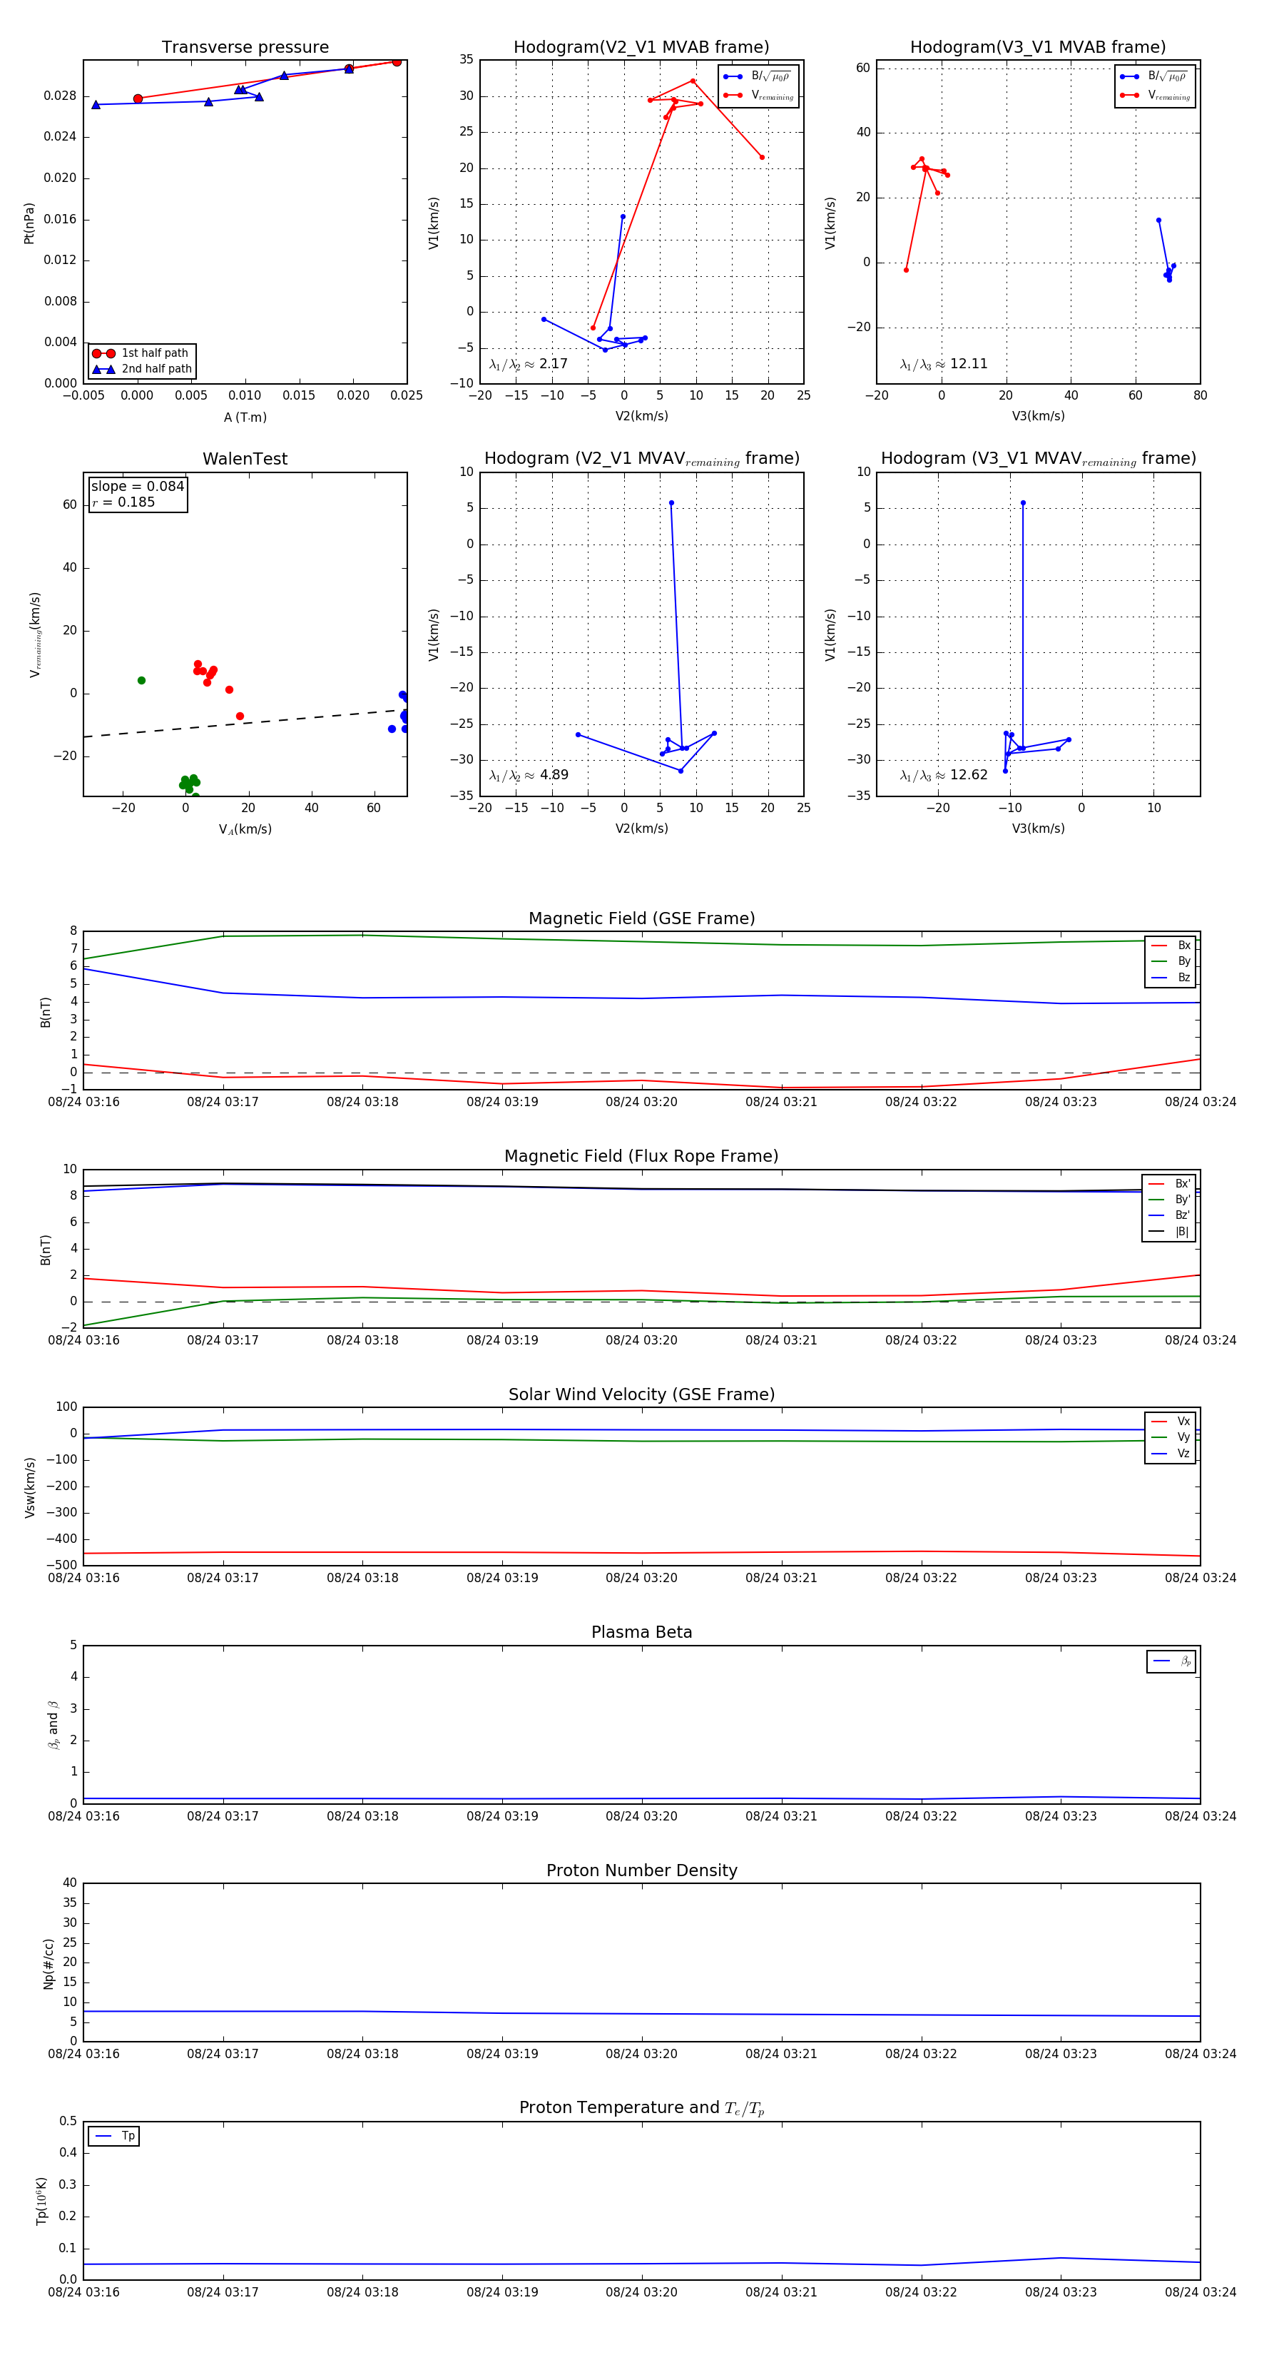Click the "Magnetic Field (Flux Rope Frame)" title
This screenshot has width=1284, height=2355.
[x=641, y=1157]
